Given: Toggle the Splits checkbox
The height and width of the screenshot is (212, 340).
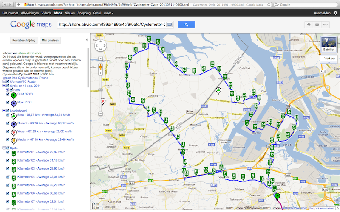Looking at the screenshot, I should tap(8, 148).
